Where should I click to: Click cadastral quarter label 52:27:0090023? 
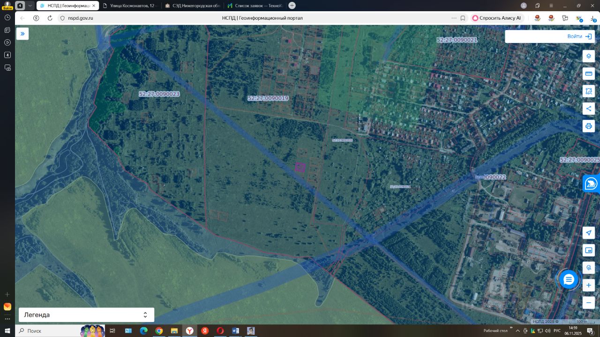(x=159, y=94)
